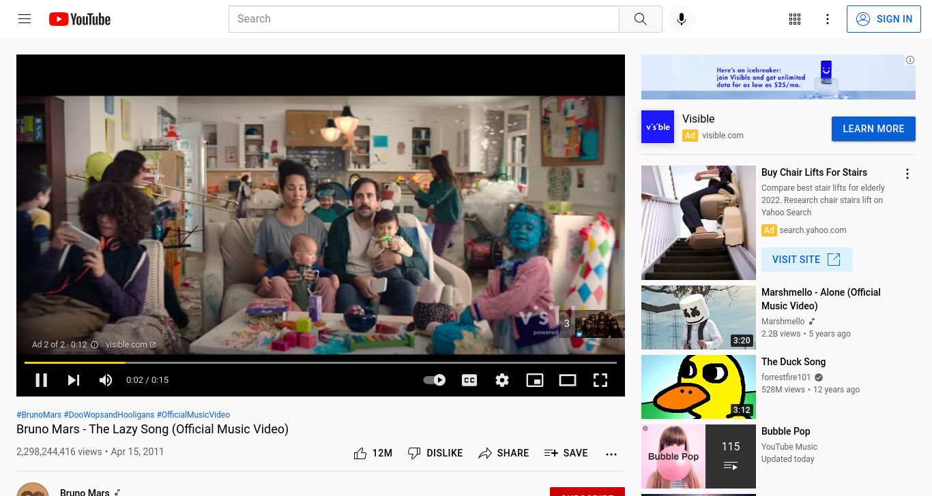
Task: Click the Learn More button
Action: coord(873,129)
